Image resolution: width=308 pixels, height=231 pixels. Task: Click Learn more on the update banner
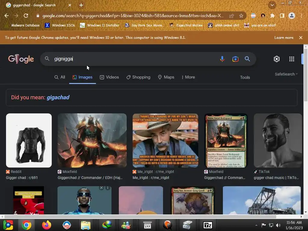(284, 38)
